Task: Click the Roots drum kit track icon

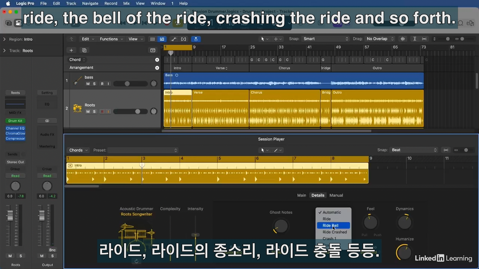Action: click(x=77, y=108)
